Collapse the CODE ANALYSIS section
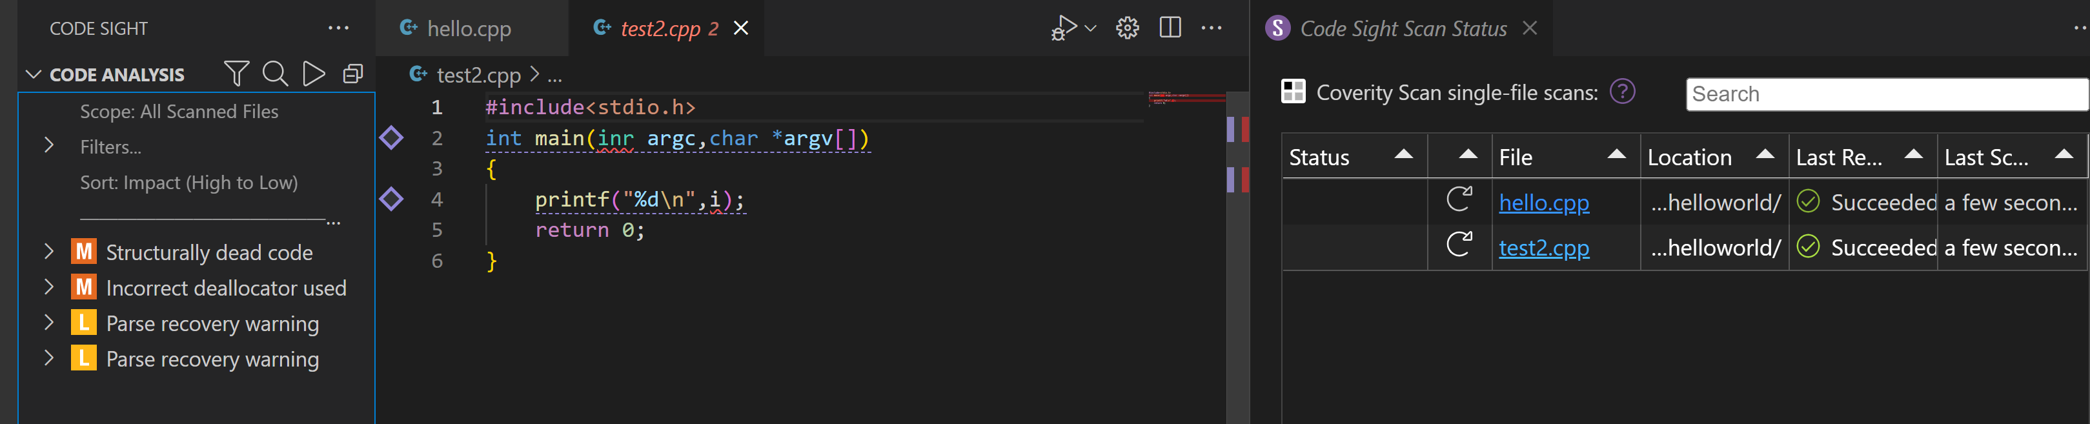This screenshot has width=2090, height=424. [x=34, y=75]
